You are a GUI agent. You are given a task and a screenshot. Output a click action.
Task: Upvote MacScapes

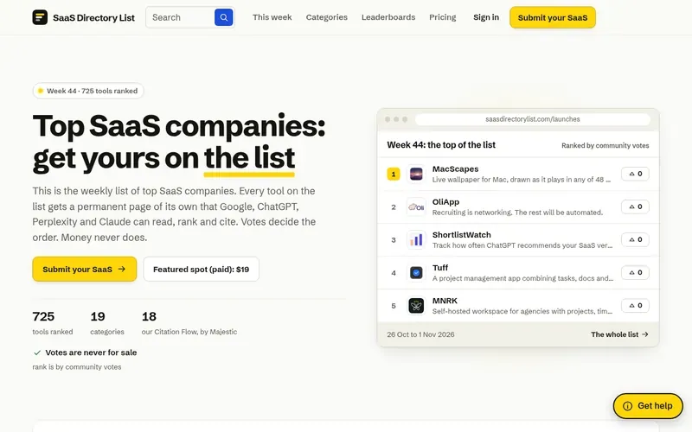coord(635,174)
